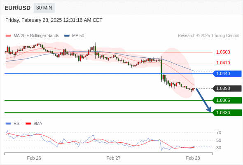Select the blue 1.0440 pivot price tag
This screenshot has height=165, width=243.
(227, 73)
